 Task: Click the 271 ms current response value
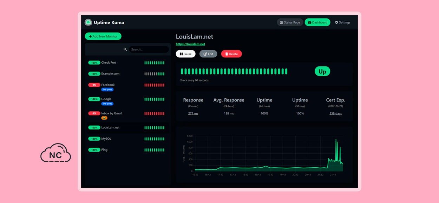coord(193,113)
